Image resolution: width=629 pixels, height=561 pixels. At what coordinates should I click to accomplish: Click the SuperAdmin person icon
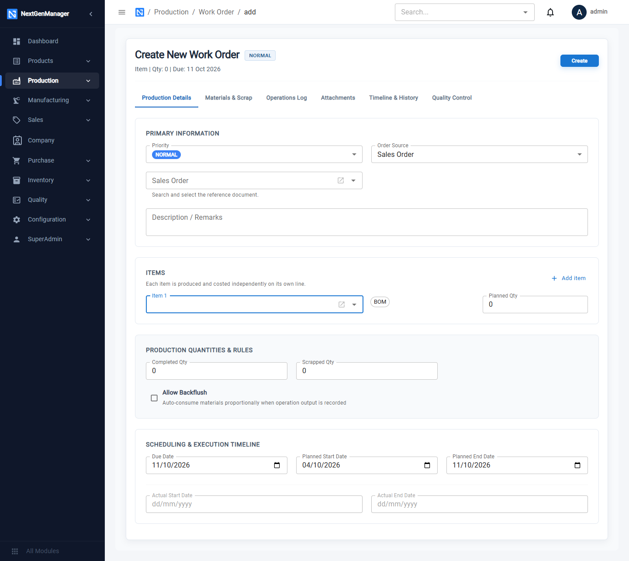click(17, 239)
